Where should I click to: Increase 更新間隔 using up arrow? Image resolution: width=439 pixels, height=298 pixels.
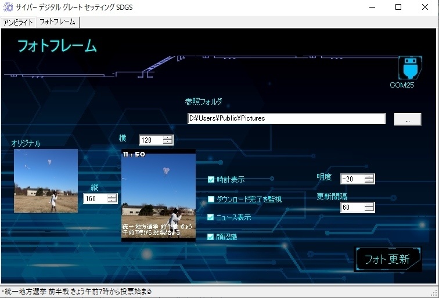[x=369, y=205]
